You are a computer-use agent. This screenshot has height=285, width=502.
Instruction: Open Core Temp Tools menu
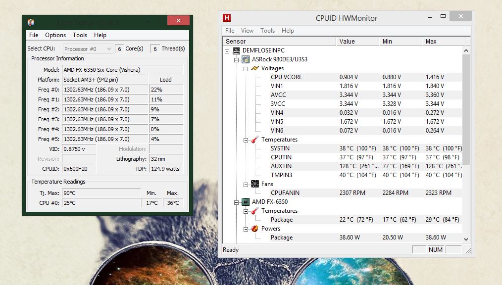coord(80,35)
